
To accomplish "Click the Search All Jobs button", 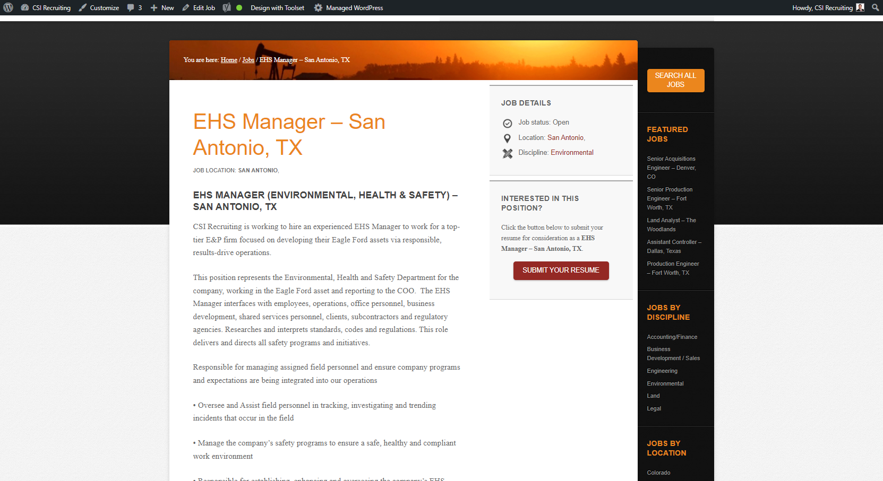I will 675,80.
